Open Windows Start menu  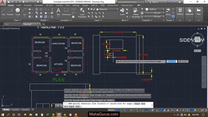(x=3, y=115)
